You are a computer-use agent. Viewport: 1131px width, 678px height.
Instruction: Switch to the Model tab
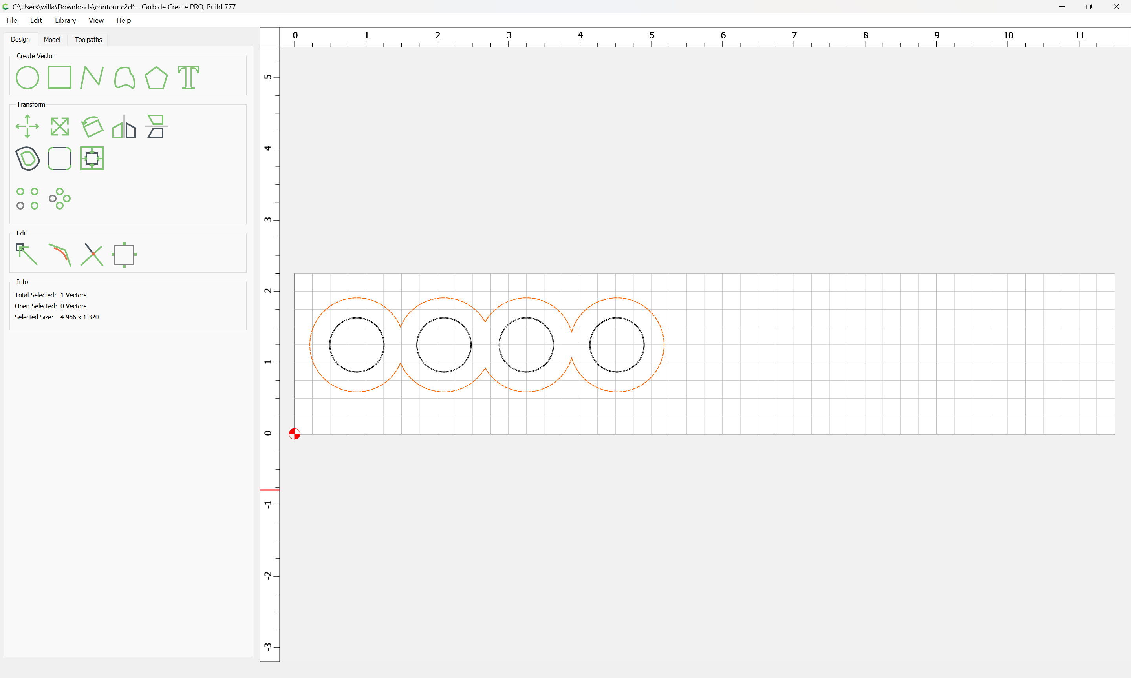(x=52, y=40)
